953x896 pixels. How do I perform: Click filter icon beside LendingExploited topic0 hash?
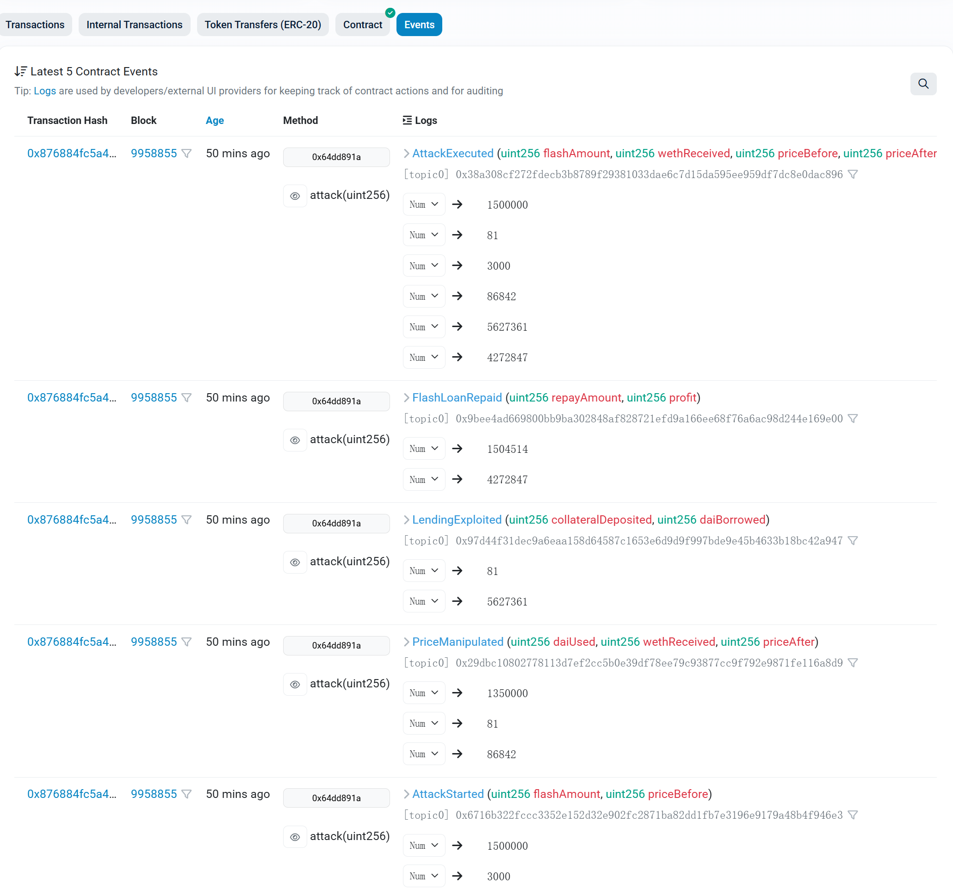point(852,541)
